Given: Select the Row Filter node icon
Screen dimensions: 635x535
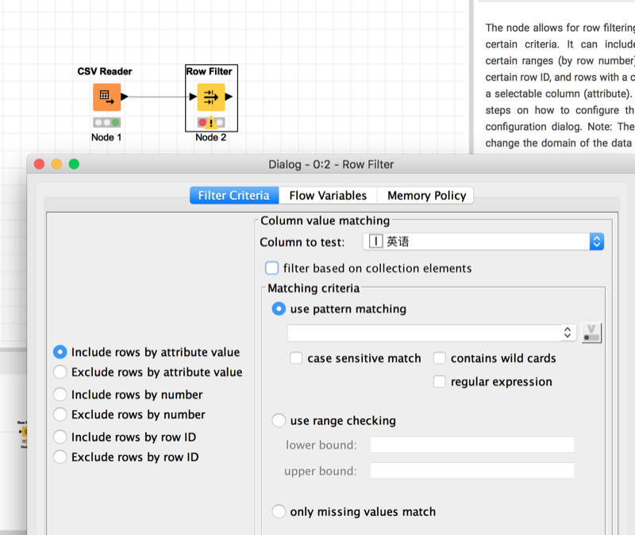Looking at the screenshot, I should pos(211,97).
